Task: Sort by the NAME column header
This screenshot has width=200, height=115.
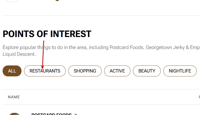Action: tap(14, 97)
